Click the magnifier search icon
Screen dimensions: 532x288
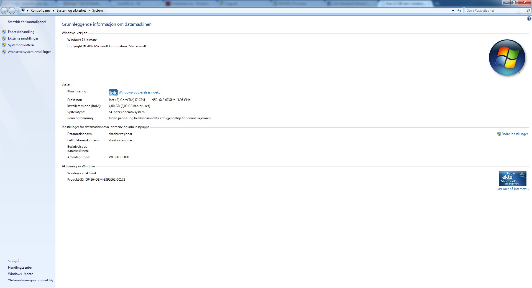pos(528,11)
